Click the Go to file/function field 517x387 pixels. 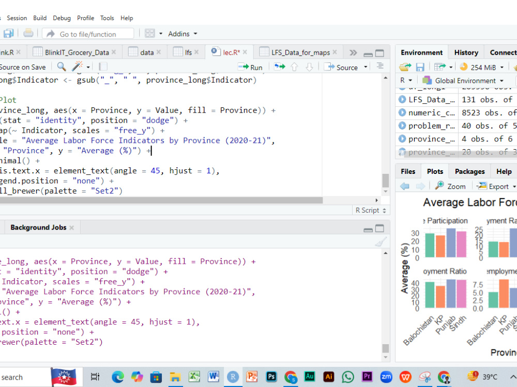pyautogui.click(x=88, y=34)
